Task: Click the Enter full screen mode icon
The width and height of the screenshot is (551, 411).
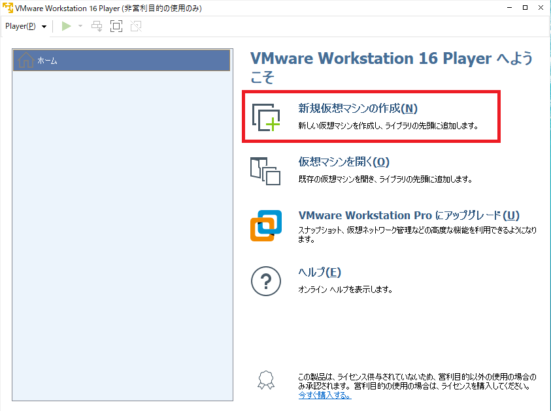Action: point(116,26)
